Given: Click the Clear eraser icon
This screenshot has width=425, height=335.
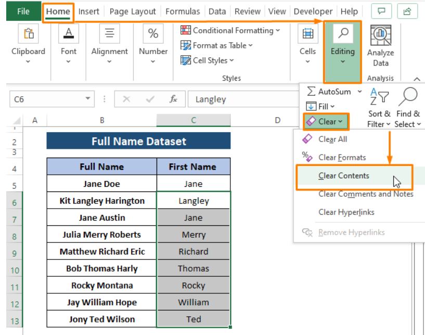Looking at the screenshot, I should pyautogui.click(x=310, y=121).
